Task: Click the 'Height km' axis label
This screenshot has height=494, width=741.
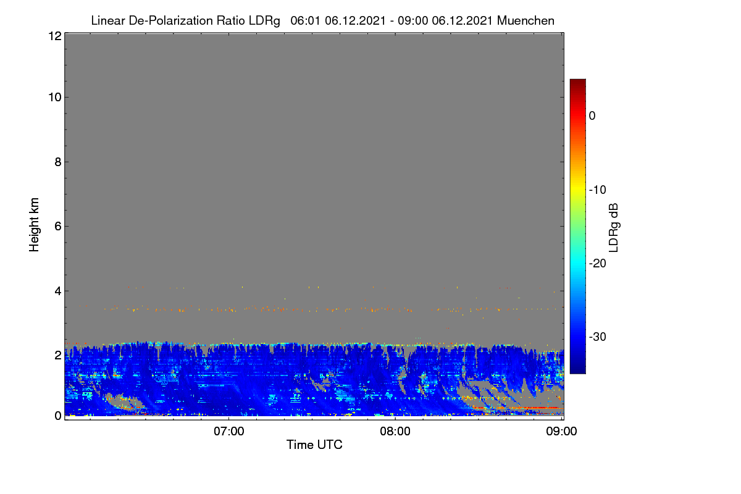Action: point(35,225)
